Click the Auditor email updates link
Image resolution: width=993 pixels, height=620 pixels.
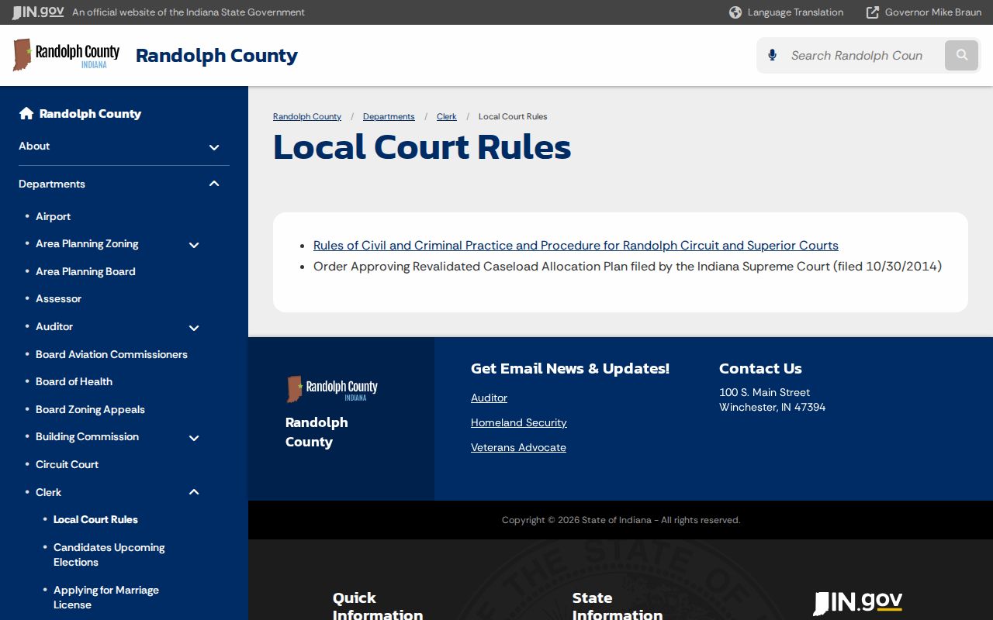(x=489, y=398)
